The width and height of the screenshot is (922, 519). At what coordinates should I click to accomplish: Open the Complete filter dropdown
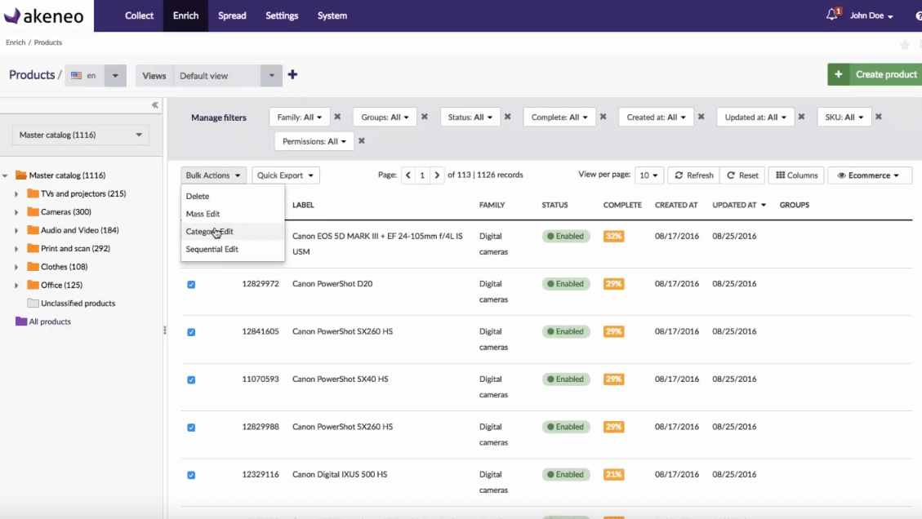[559, 117]
